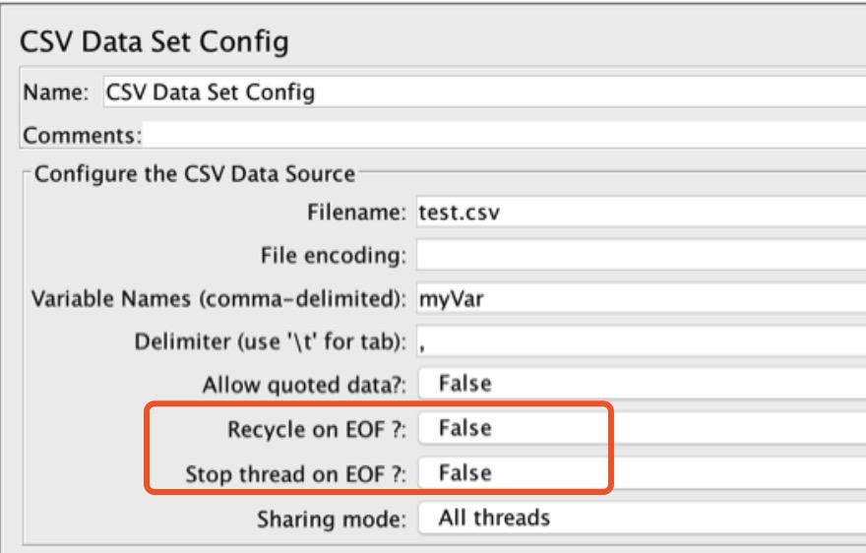
Task: Click the Allow quoted data? label
Action: pyautogui.click(x=304, y=385)
